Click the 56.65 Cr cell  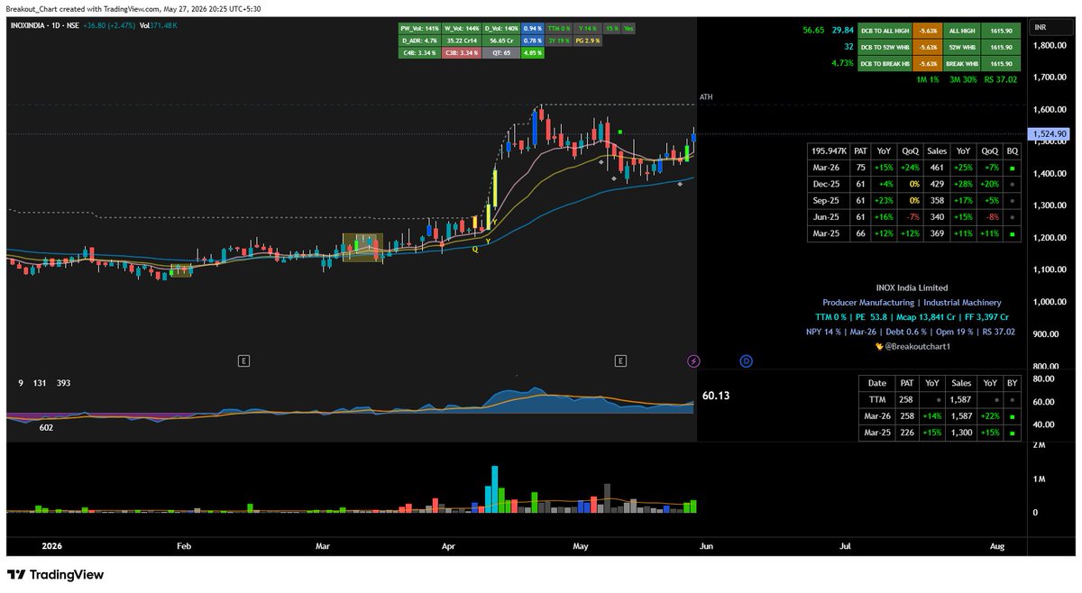click(x=500, y=41)
